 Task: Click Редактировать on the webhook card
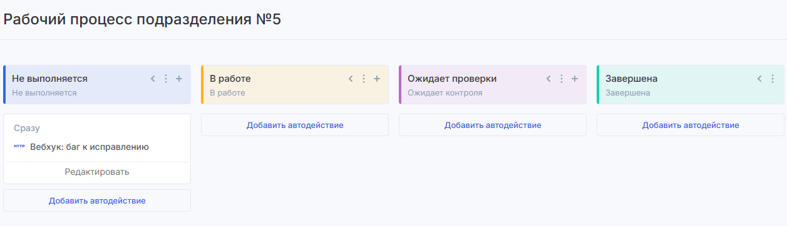[x=97, y=172]
